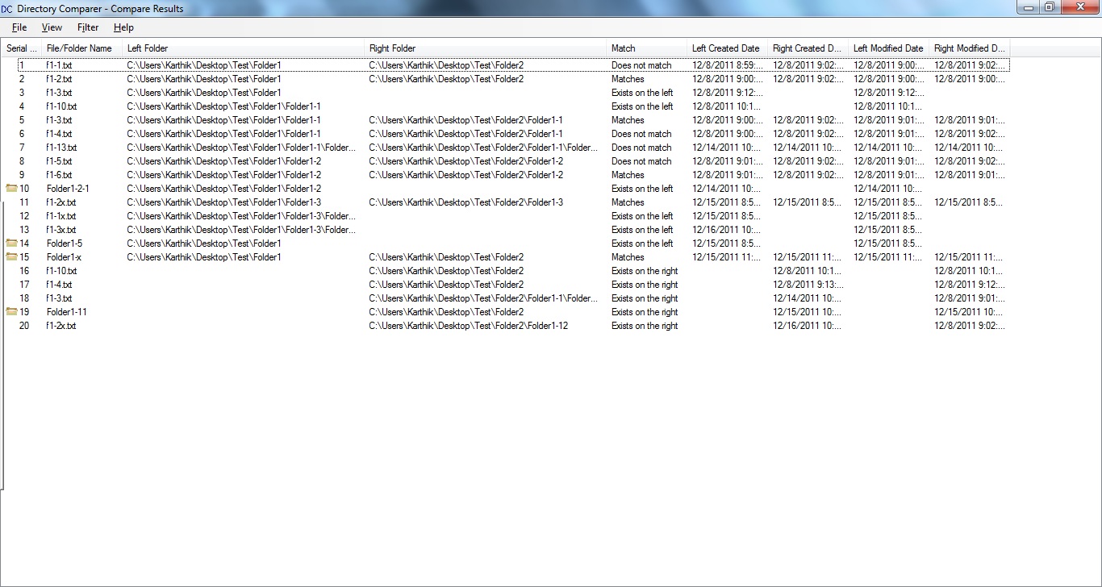Minimize the Directory Comparer window
Image resolution: width=1102 pixels, height=587 pixels.
[1027, 7]
